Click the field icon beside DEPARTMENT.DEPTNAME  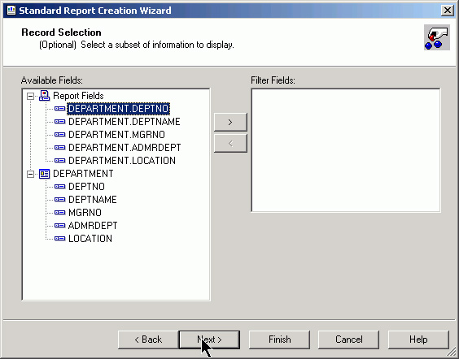[59, 122]
